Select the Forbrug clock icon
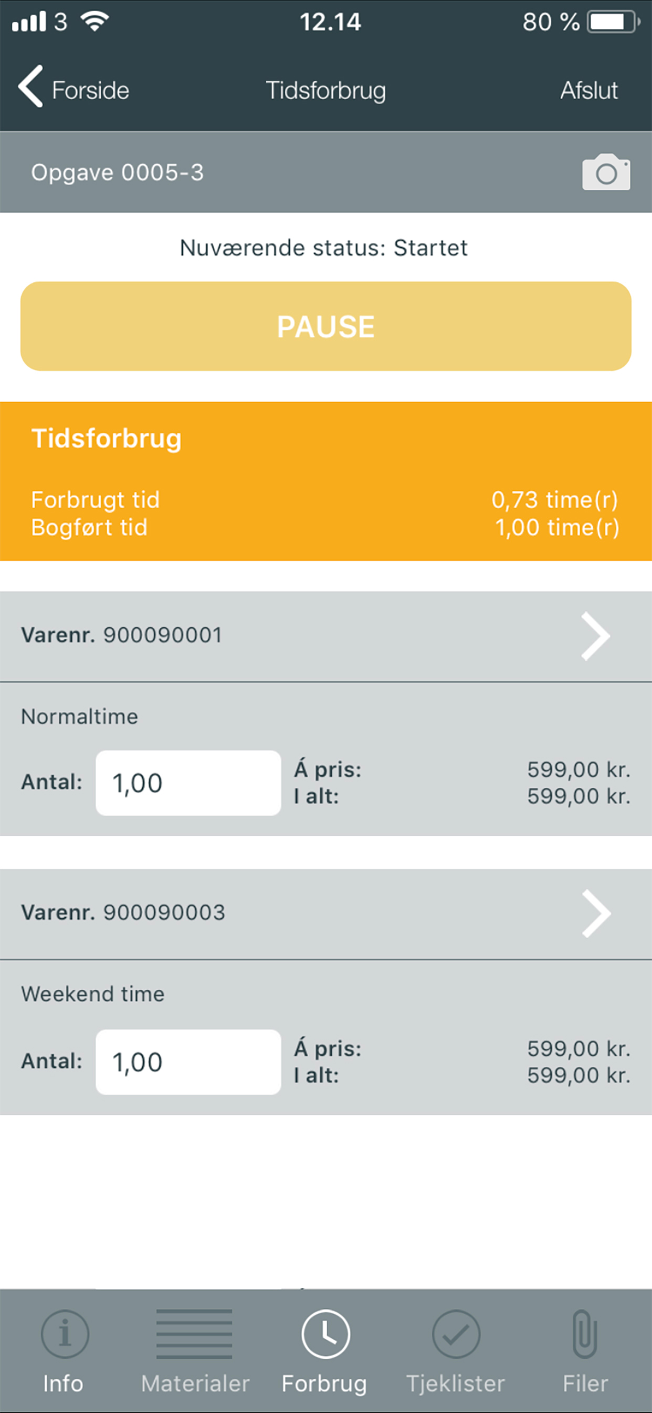Screen dimensions: 652x1413 [x=325, y=1334]
